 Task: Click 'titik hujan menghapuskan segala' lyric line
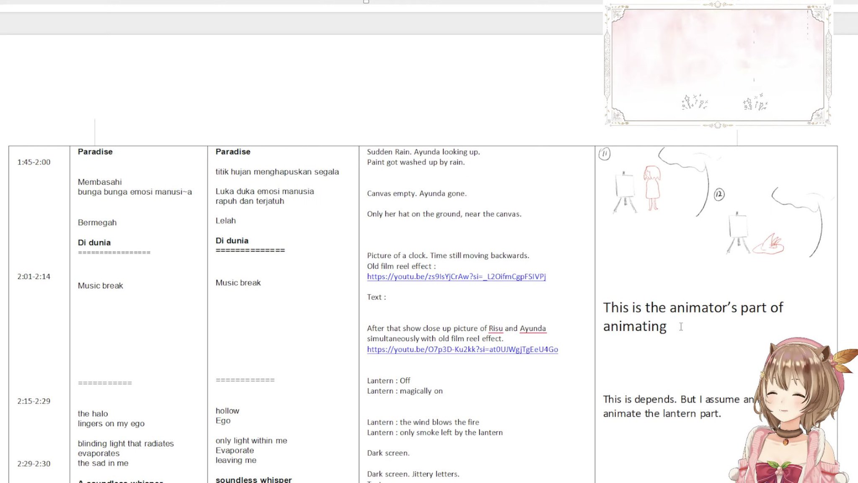(x=277, y=172)
